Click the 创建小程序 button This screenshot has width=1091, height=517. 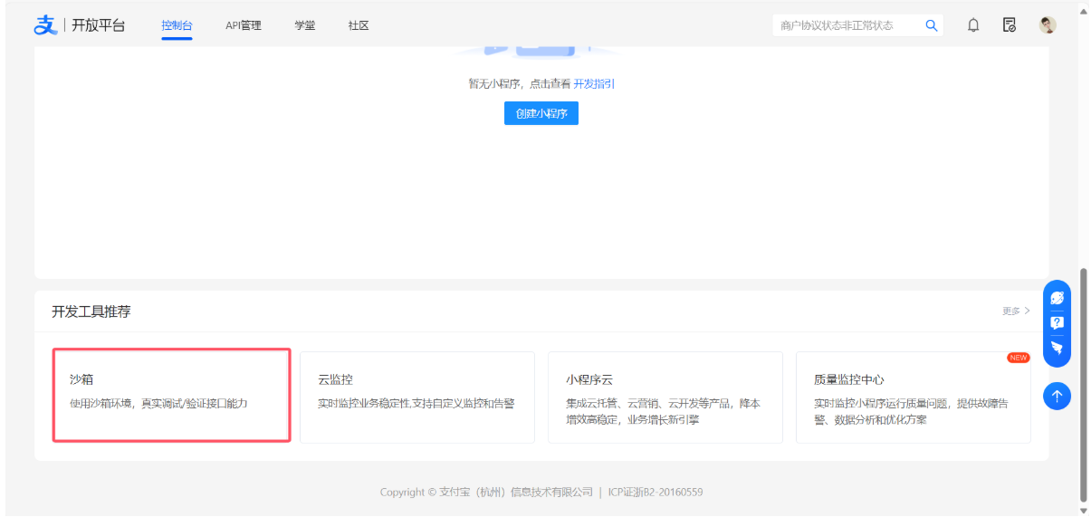(x=541, y=113)
